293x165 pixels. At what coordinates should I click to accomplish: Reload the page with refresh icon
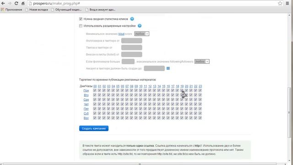tap(16, 3)
